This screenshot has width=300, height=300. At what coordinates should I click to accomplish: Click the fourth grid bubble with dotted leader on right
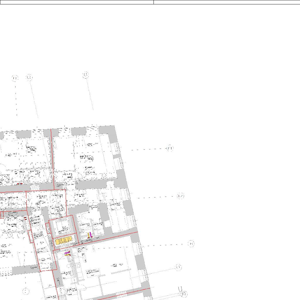point(178,267)
